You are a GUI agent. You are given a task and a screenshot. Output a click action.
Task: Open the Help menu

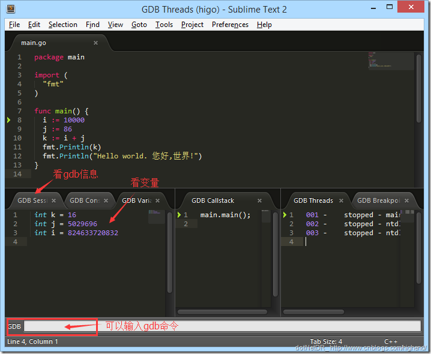click(x=264, y=25)
